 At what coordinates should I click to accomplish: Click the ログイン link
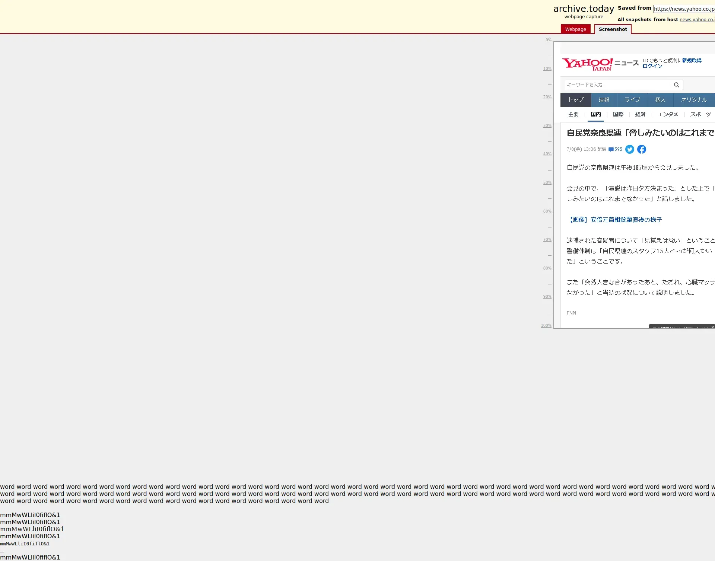652,66
